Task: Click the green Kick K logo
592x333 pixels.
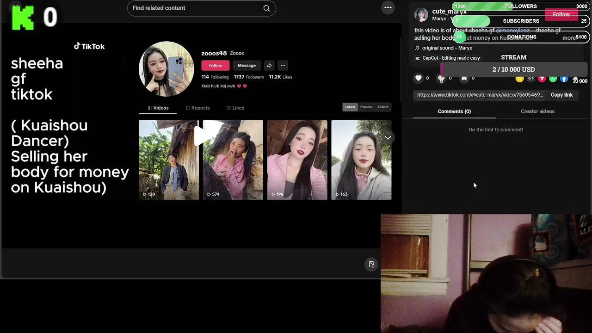Action: click(23, 17)
